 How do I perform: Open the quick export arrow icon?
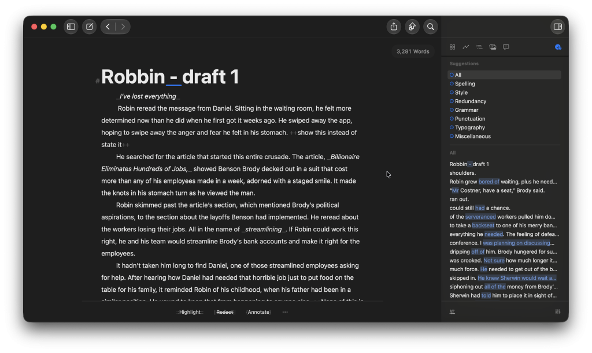(x=412, y=27)
